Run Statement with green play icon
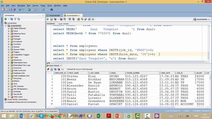 click(x=48, y=19)
